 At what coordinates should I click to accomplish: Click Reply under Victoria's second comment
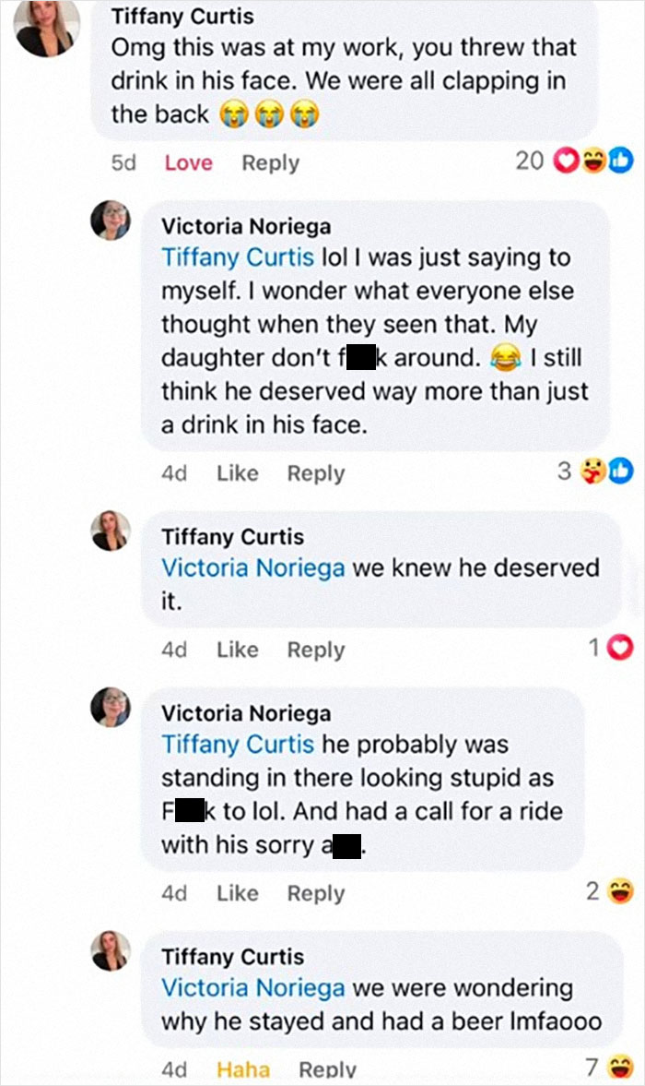click(316, 892)
